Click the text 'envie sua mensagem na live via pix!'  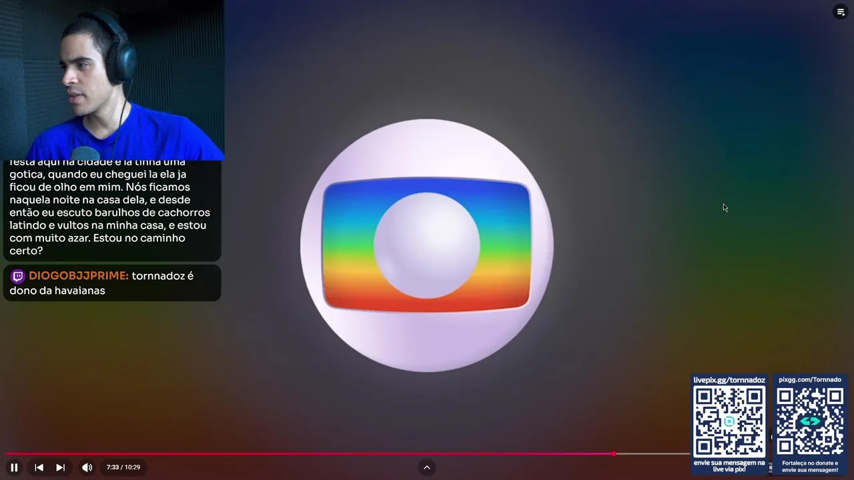pos(729,465)
